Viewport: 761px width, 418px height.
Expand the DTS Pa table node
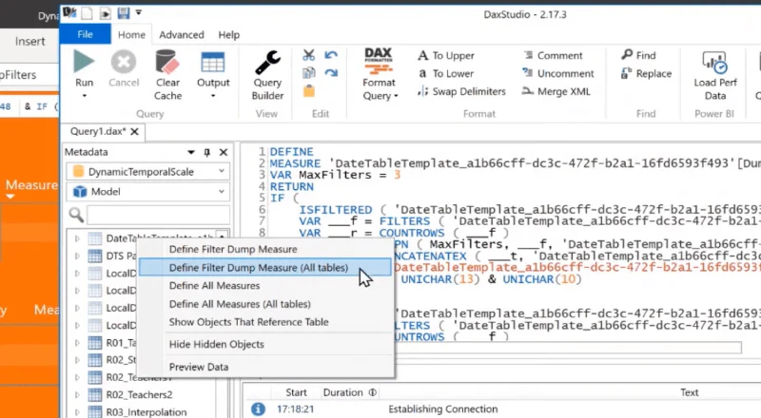77,256
